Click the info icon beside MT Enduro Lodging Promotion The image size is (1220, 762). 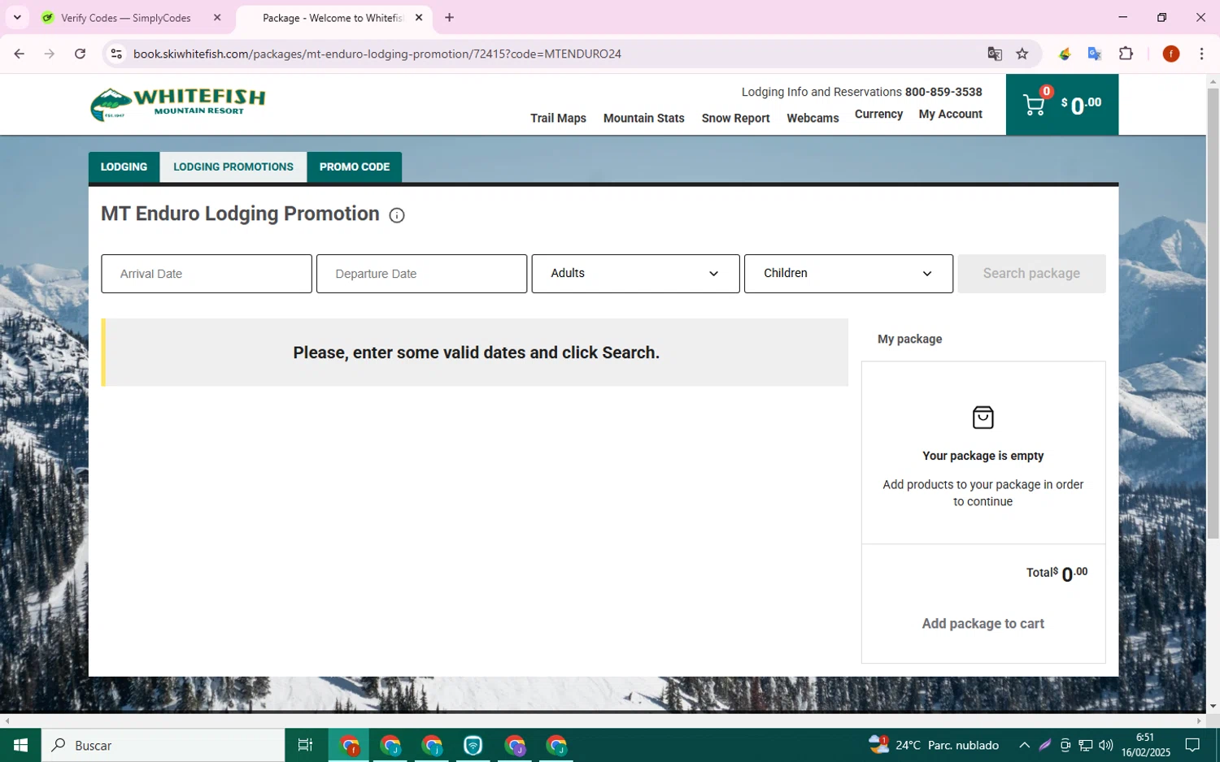397,215
